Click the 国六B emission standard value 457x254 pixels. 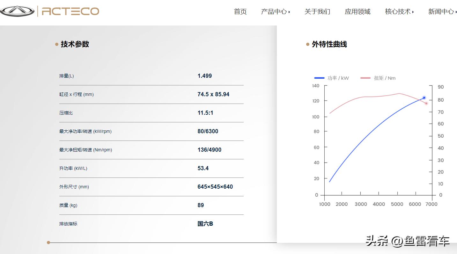(x=205, y=224)
